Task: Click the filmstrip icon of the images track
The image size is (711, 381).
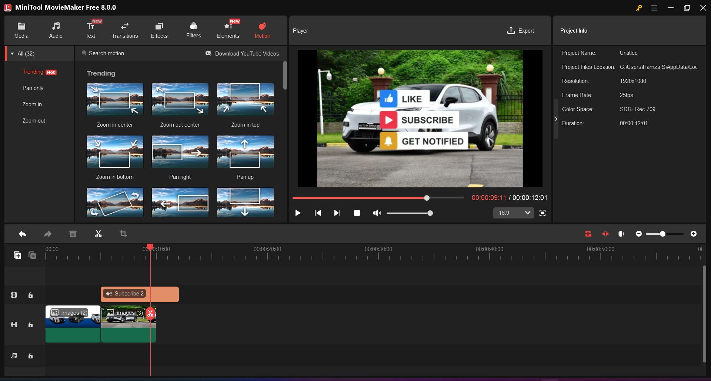Action: (14, 325)
